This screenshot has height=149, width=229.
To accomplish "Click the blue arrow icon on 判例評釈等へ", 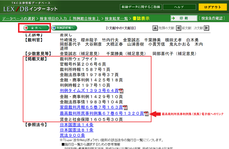I will pos(54,28).
